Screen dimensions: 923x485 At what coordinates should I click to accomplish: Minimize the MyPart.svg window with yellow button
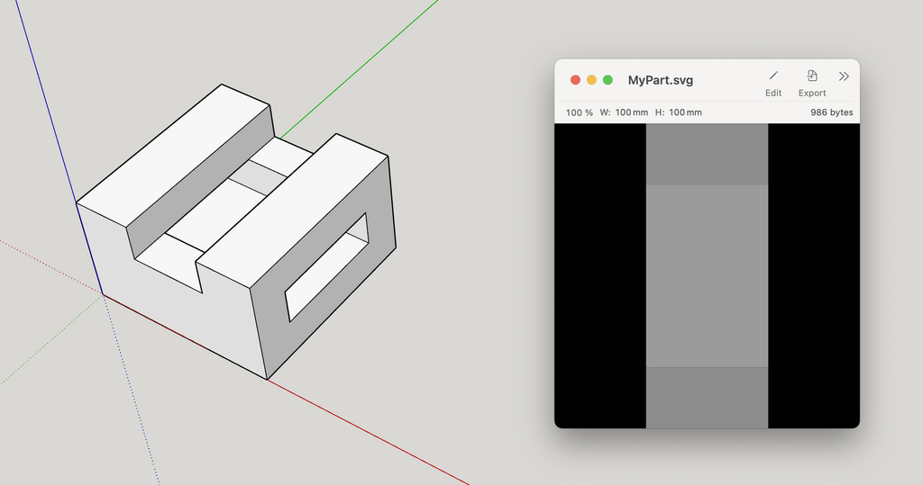click(x=591, y=80)
